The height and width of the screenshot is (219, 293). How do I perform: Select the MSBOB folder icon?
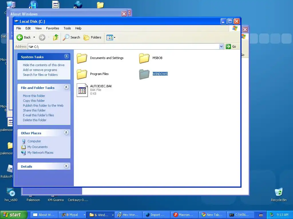click(144, 58)
